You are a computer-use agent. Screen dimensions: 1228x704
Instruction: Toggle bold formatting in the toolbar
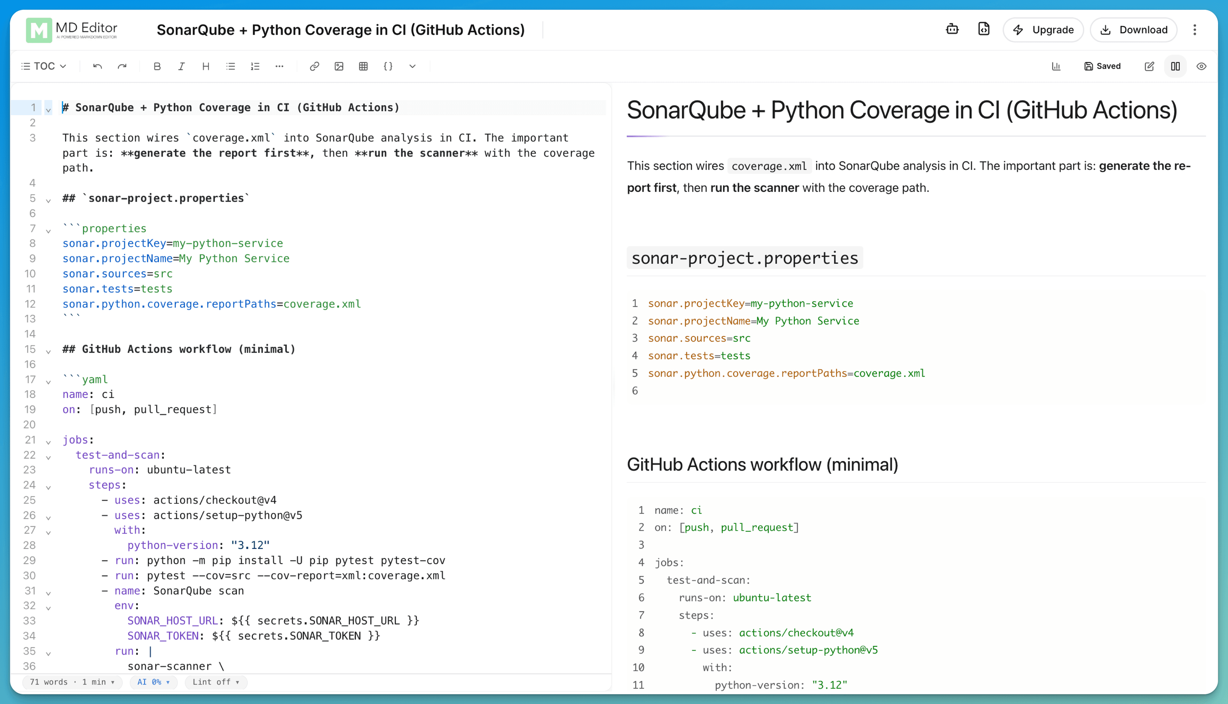coord(157,66)
